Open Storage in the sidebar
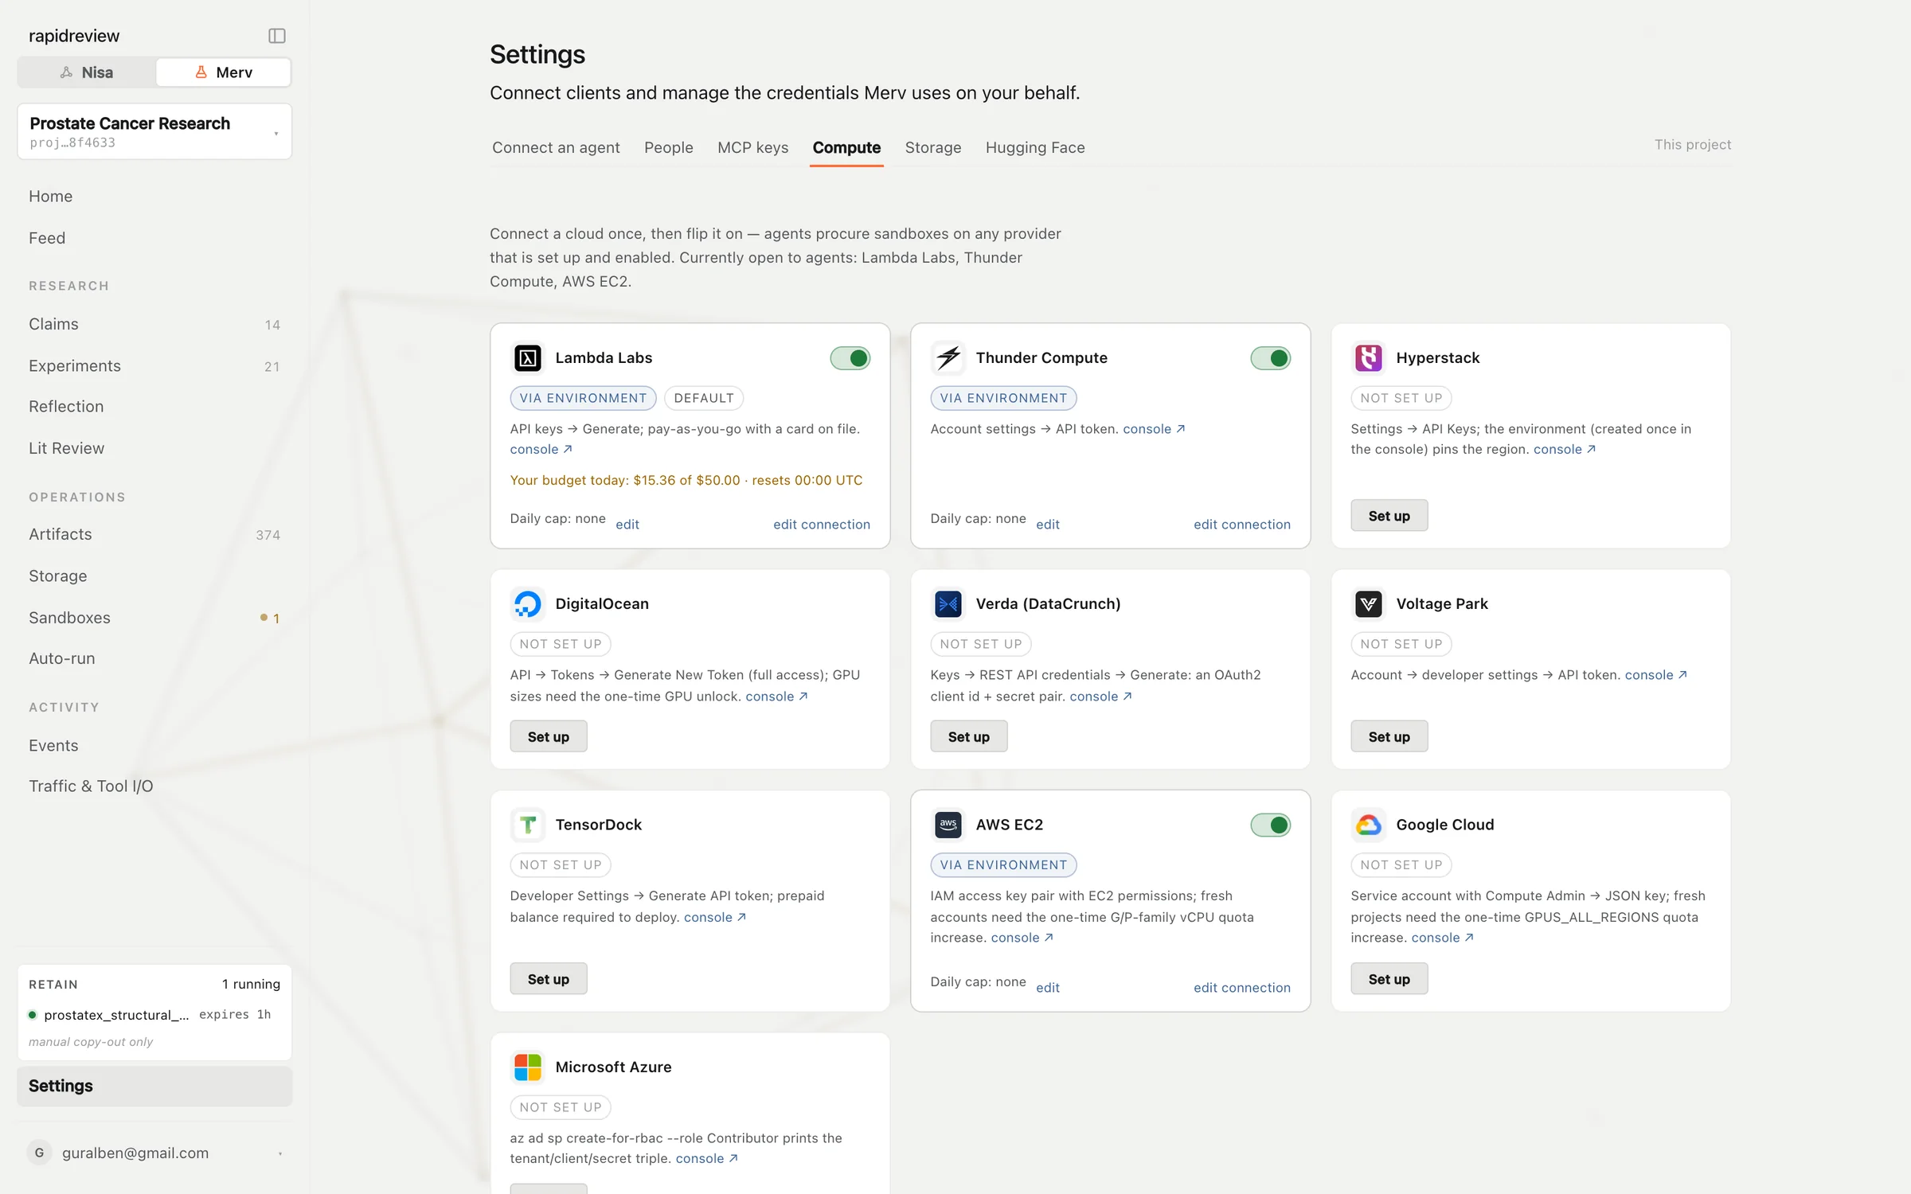Image resolution: width=1911 pixels, height=1194 pixels. (154, 576)
